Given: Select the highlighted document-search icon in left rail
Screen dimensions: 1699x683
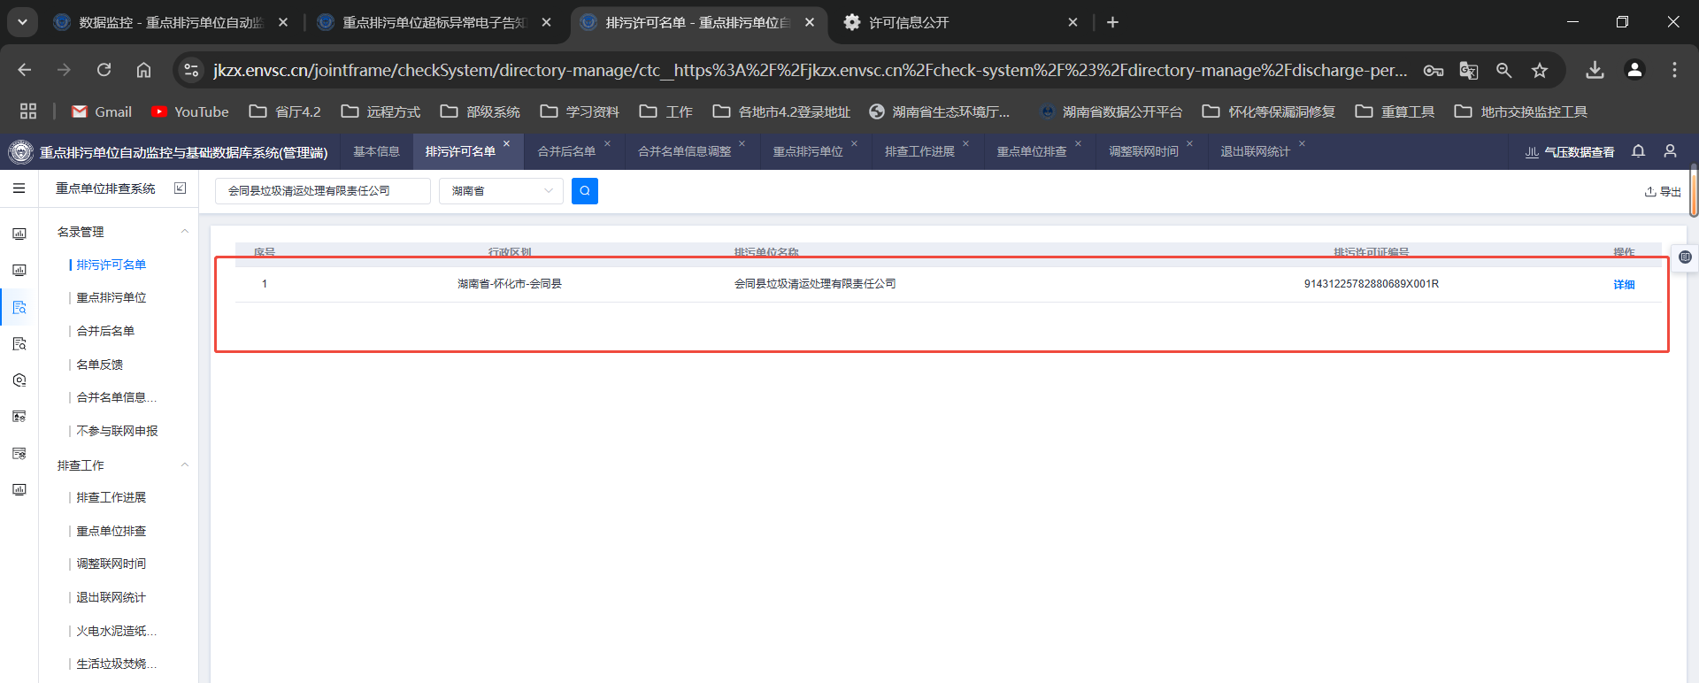Looking at the screenshot, I should coord(19,307).
